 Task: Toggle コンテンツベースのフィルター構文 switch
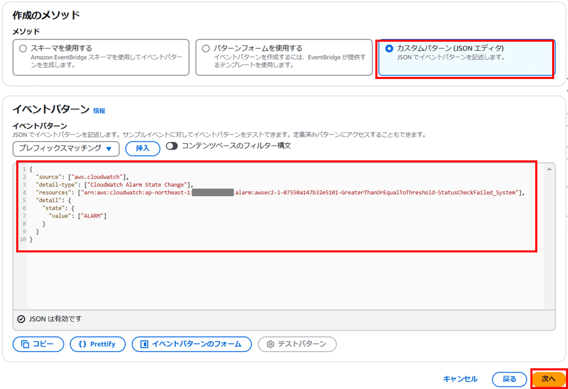[x=172, y=146]
